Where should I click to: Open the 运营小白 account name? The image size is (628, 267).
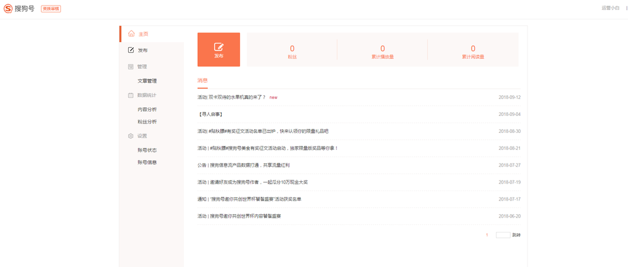[x=610, y=8]
